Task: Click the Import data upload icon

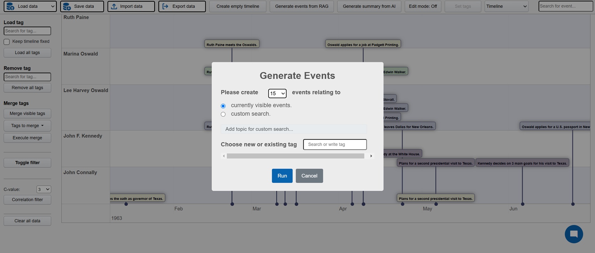Action: 114,6
